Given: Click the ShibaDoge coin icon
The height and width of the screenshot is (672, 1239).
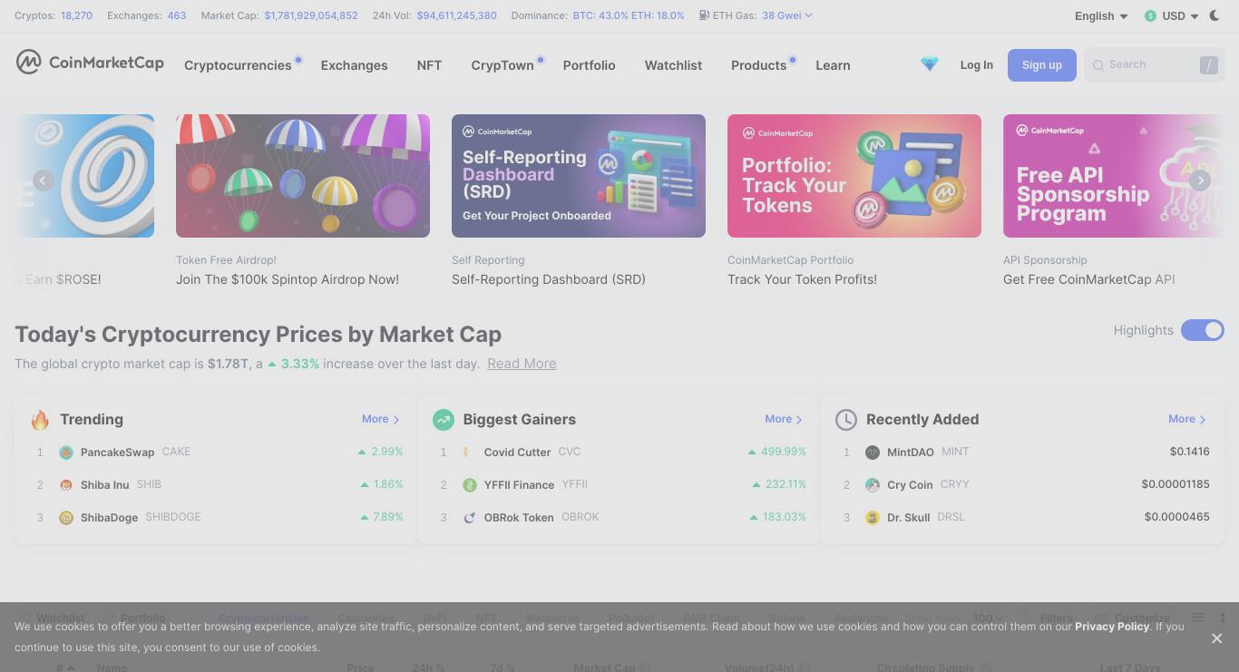Looking at the screenshot, I should (66, 518).
